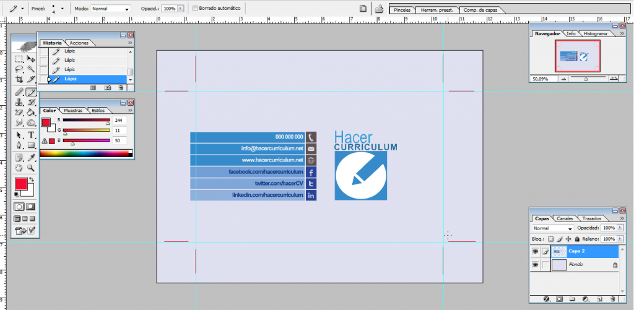This screenshot has height=310, width=634.
Task: Select the Pencil tool in the toolbox
Action: pyautogui.click(x=31, y=92)
